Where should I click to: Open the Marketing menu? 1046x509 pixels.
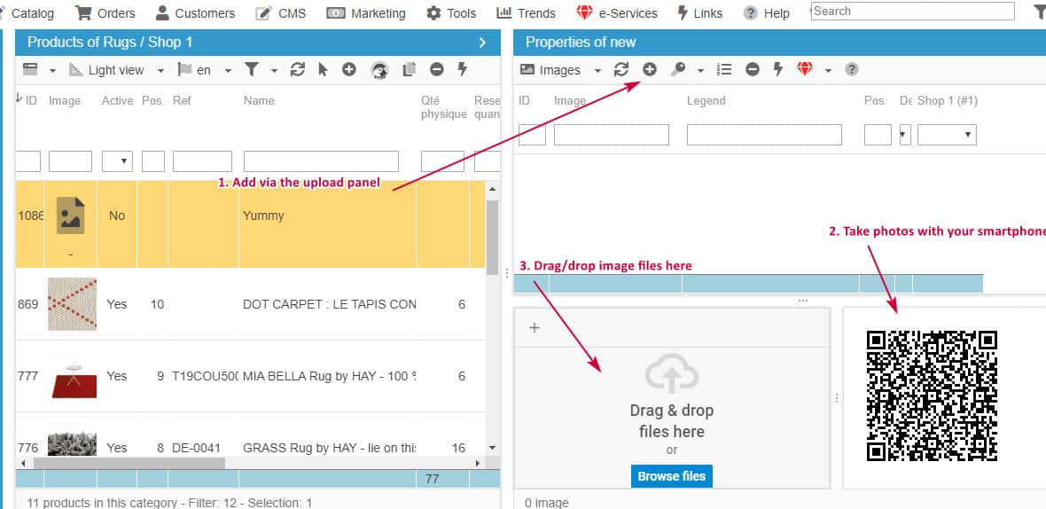(x=367, y=13)
